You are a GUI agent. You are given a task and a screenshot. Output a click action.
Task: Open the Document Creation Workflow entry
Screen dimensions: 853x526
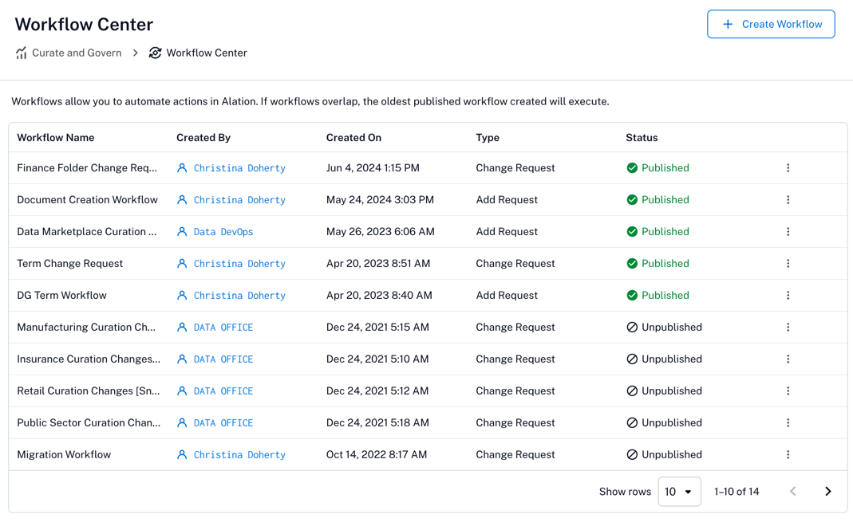pos(87,200)
